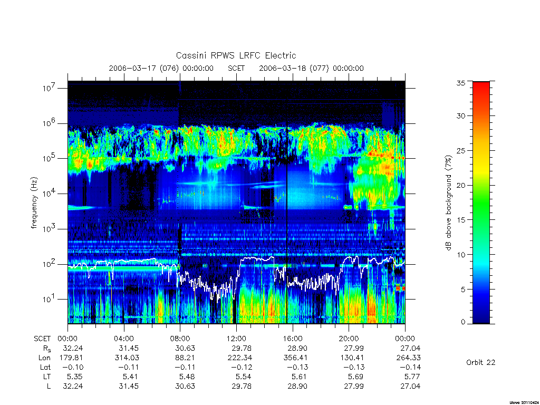Click the latitude value -0.12
This screenshot has height=405, width=540.
(242, 367)
